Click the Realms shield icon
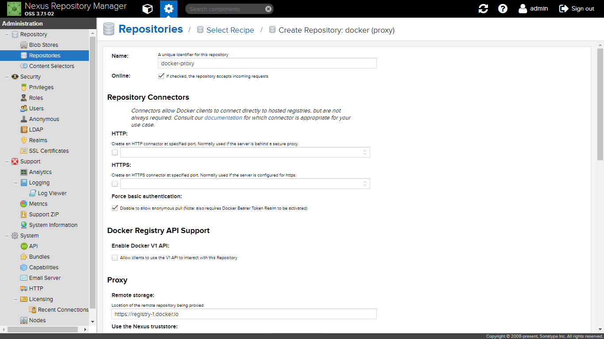This screenshot has height=339, width=604. pyautogui.click(x=24, y=140)
